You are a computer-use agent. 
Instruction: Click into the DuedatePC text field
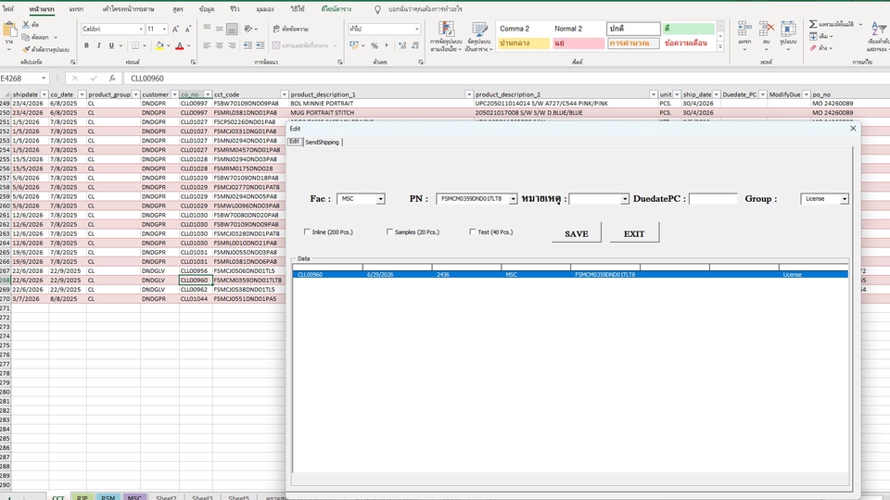pyautogui.click(x=712, y=199)
